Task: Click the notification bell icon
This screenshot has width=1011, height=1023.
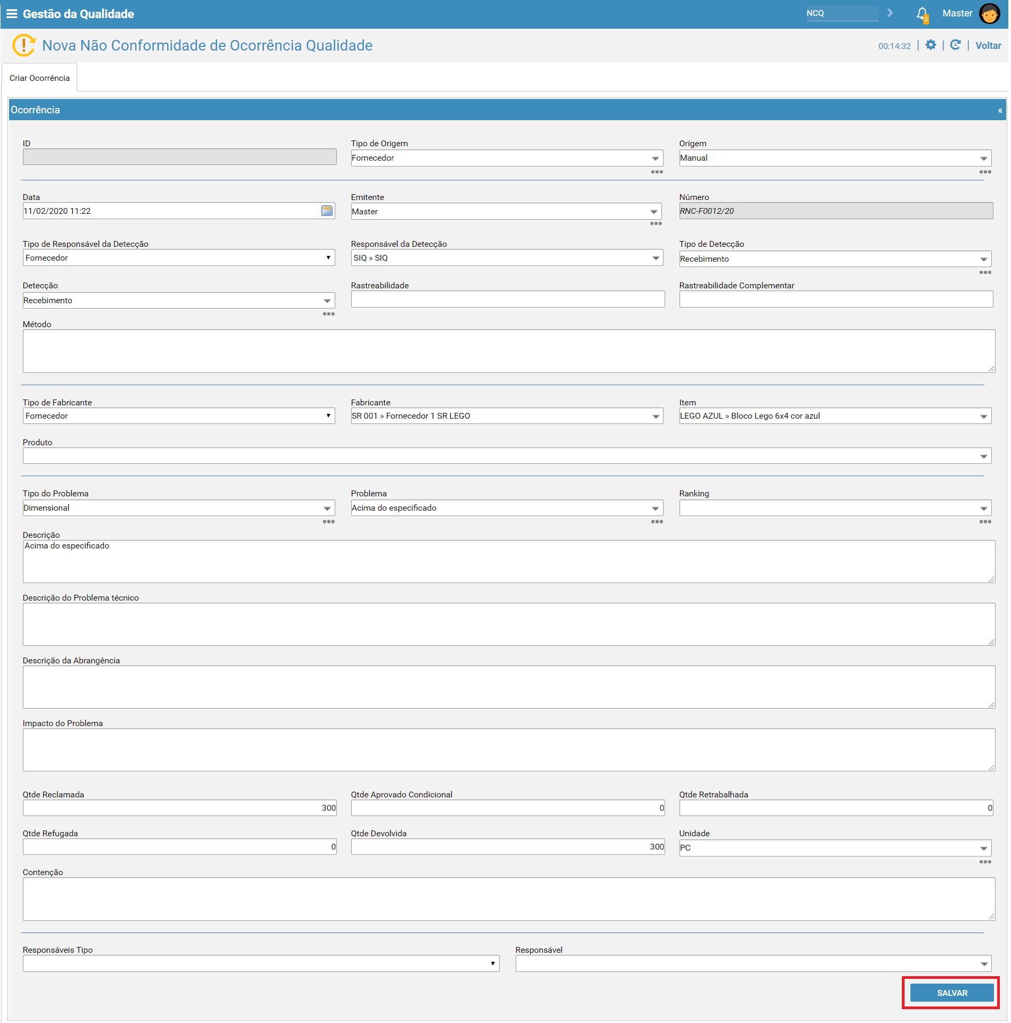Action: pyautogui.click(x=922, y=14)
